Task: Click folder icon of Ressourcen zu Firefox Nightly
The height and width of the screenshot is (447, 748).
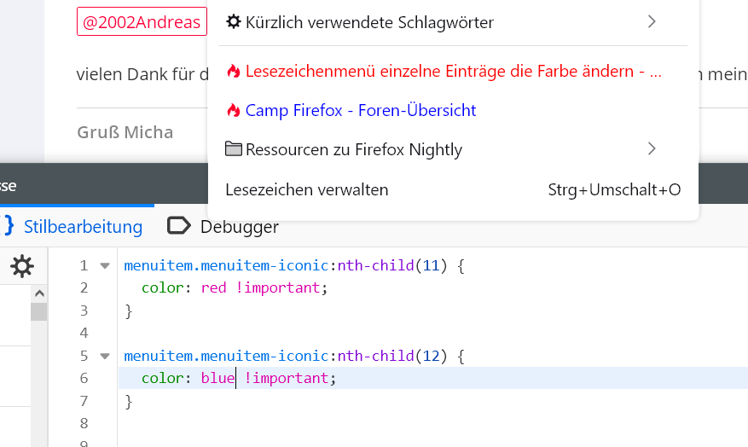Action: [234, 150]
